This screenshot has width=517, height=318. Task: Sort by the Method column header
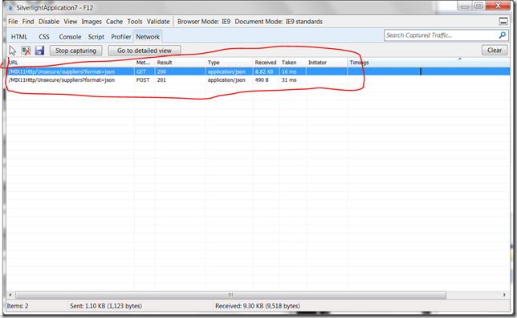point(145,63)
